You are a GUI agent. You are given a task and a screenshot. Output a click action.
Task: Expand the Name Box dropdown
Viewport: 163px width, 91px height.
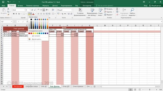point(11,21)
